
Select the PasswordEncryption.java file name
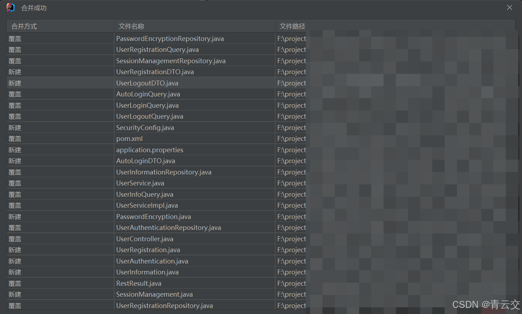pos(154,217)
